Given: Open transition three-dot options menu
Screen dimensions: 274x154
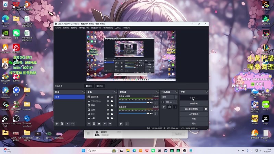Looking at the screenshot, I should coord(175,107).
